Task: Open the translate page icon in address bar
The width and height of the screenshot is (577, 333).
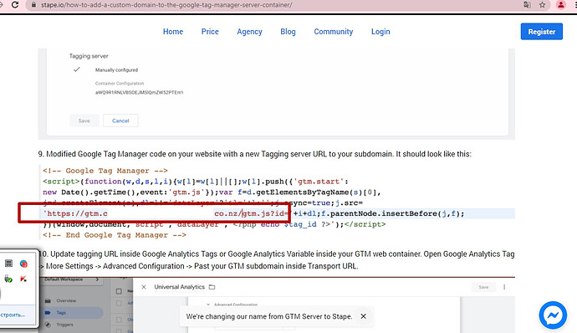Action: 527,5
